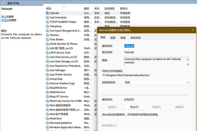
Task: Click the WaaSMedicSvc service gear icon
Action: pos(47,88)
